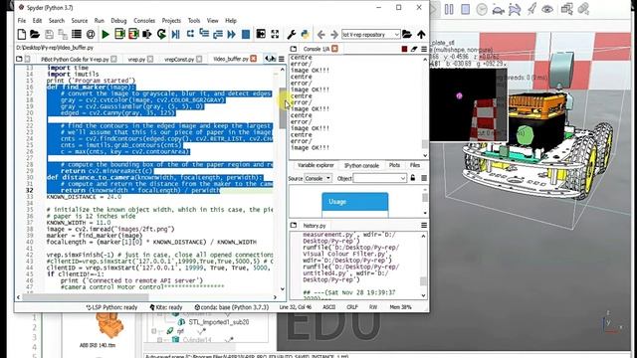Stop debugging with the blue square
This screenshot has height=358, width=637.
246,34
